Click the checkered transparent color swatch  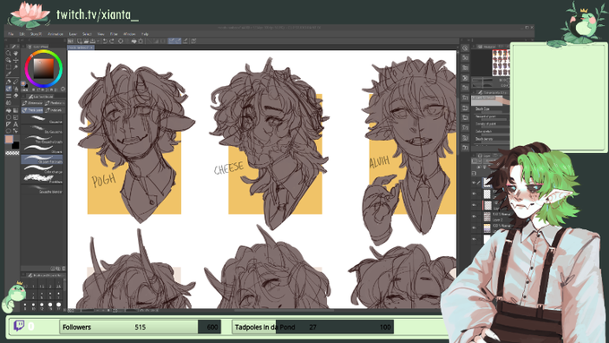[12, 153]
